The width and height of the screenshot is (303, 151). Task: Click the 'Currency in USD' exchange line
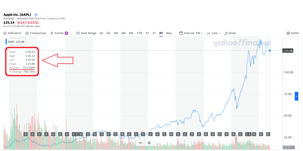click(34, 19)
